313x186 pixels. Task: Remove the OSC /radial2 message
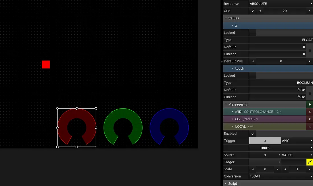(310, 119)
